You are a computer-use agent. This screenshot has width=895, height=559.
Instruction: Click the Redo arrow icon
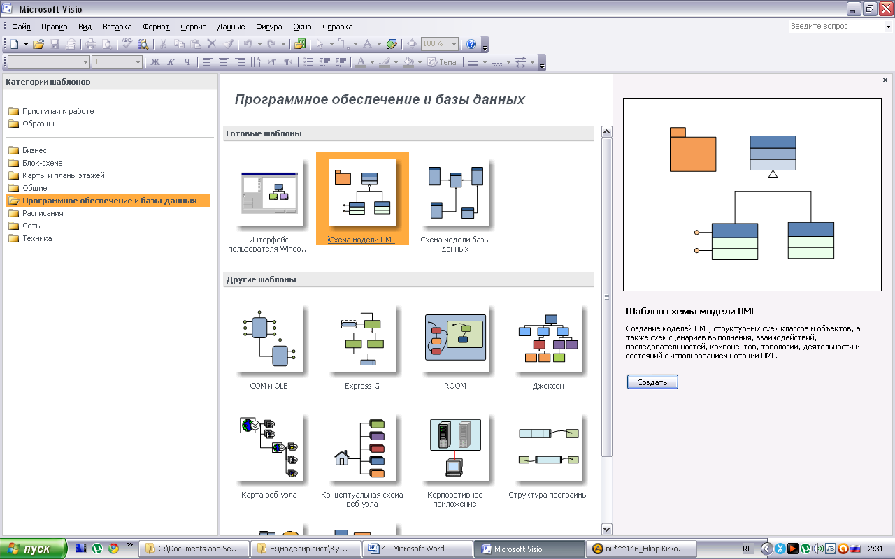(x=271, y=44)
